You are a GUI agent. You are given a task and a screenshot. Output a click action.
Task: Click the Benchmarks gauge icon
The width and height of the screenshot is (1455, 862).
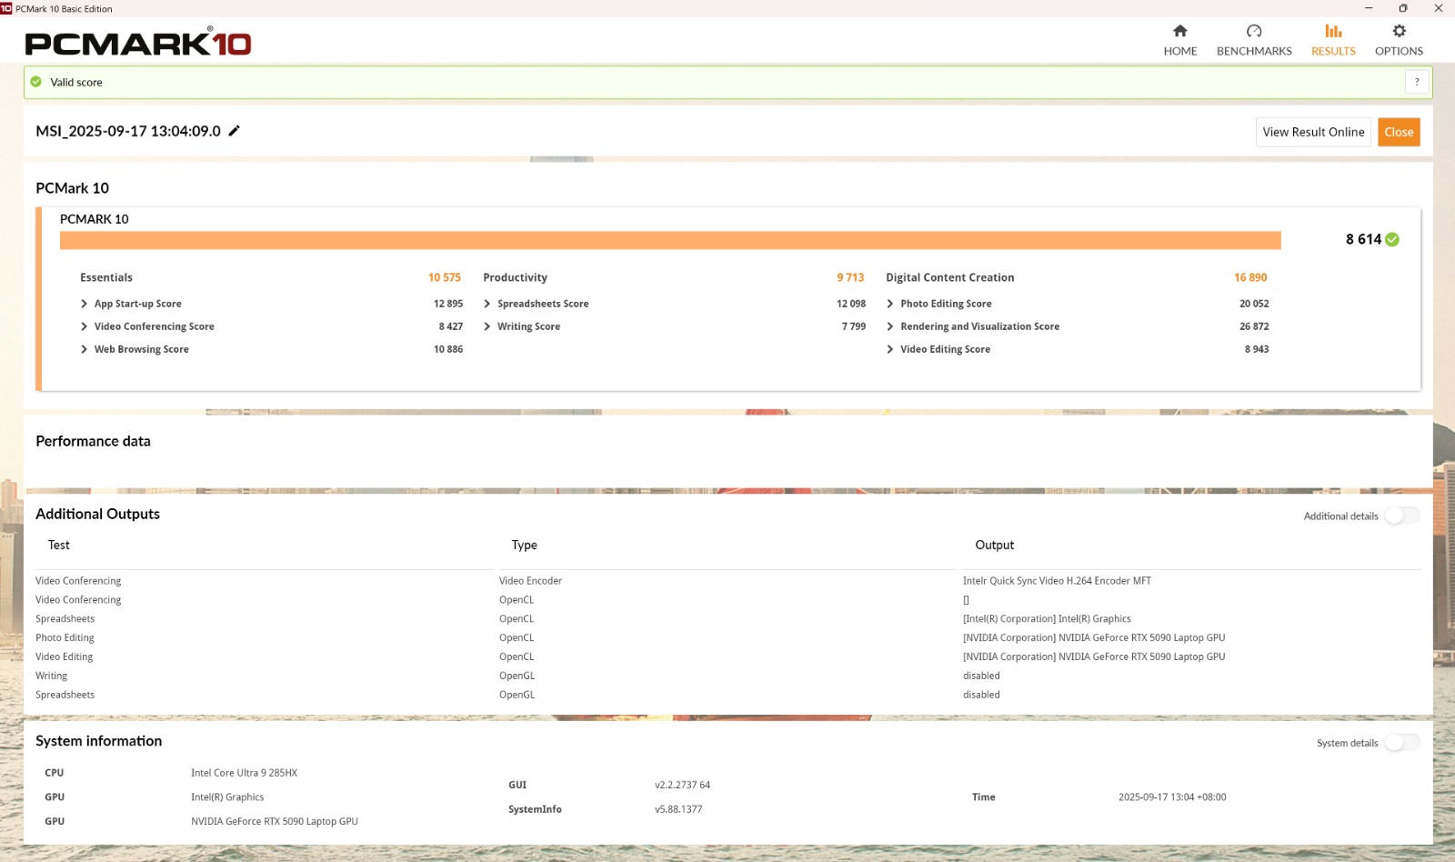(1254, 31)
